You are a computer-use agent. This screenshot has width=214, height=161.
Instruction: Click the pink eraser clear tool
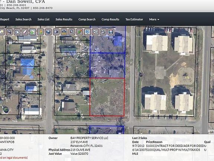coord(25,32)
